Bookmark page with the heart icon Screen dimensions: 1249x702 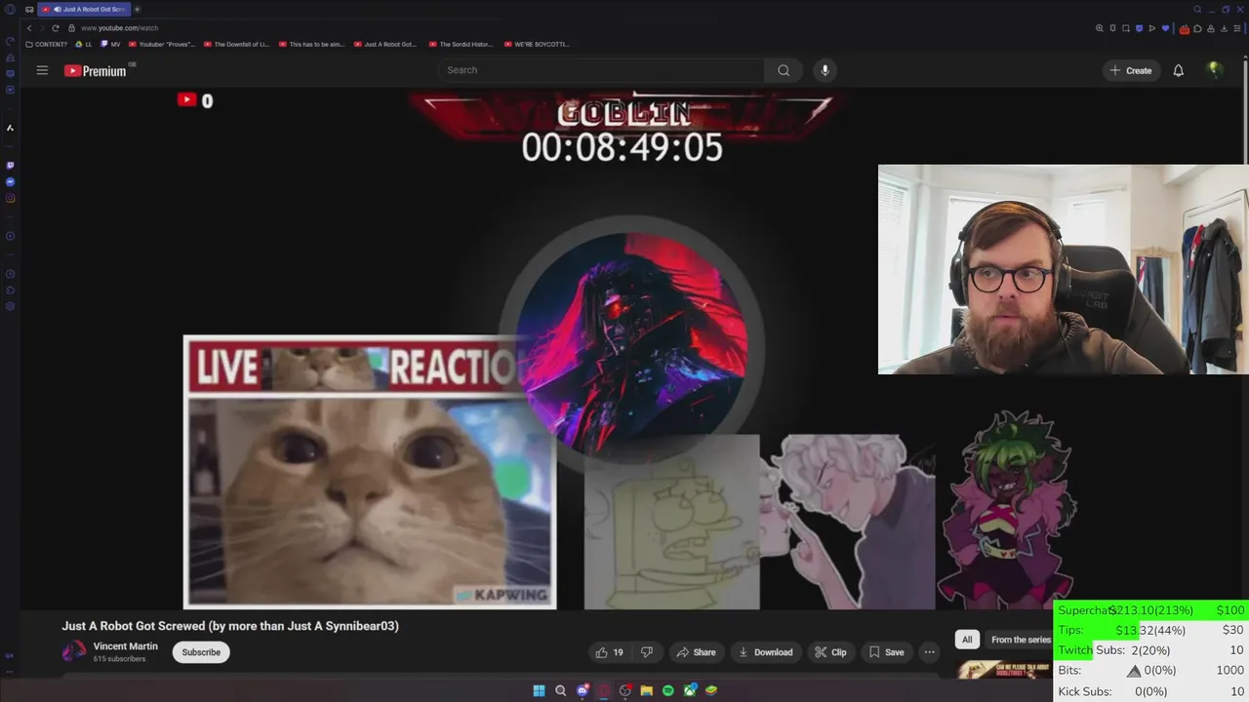coord(1164,28)
